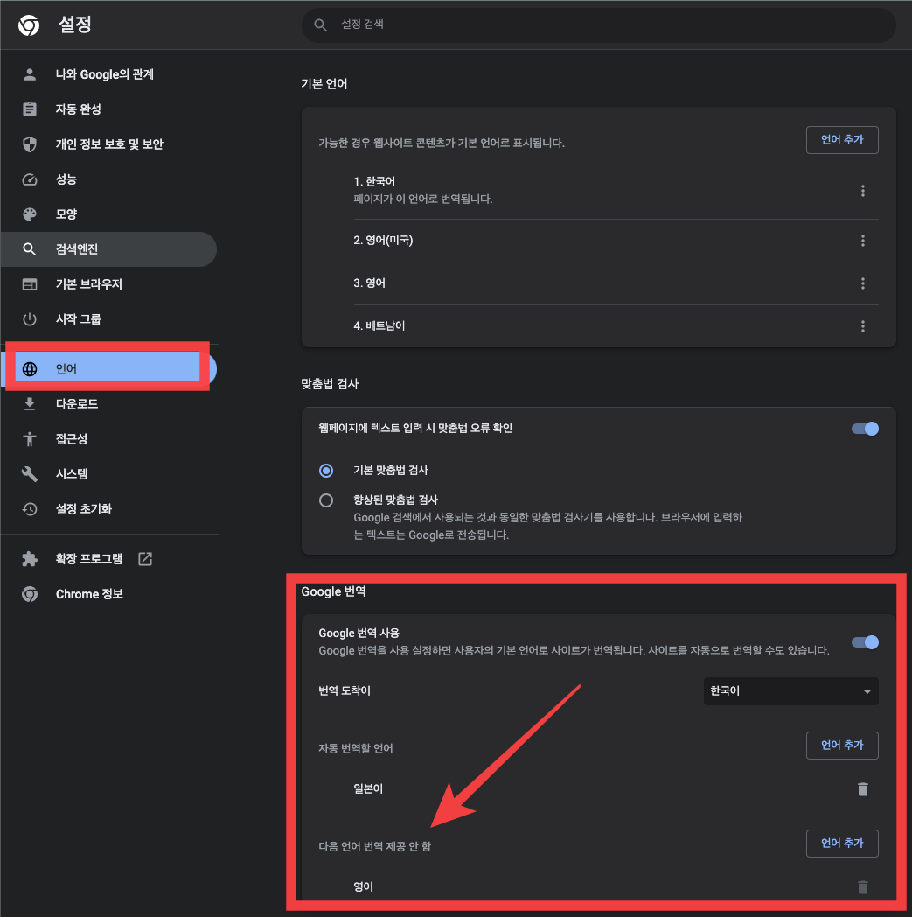
Task: Click the power icon for 시작 그룹
Action: coord(29,319)
